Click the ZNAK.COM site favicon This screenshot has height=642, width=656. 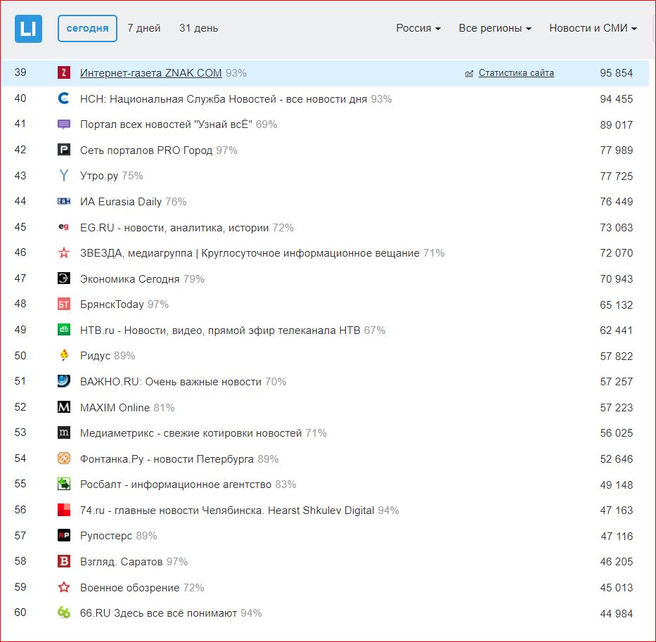64,72
